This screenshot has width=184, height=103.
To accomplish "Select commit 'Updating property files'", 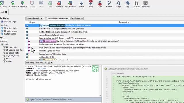I will pos(104,51).
